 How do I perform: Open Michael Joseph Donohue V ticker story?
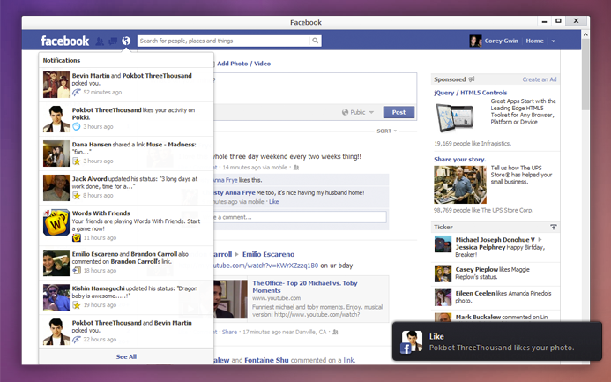[497, 247]
